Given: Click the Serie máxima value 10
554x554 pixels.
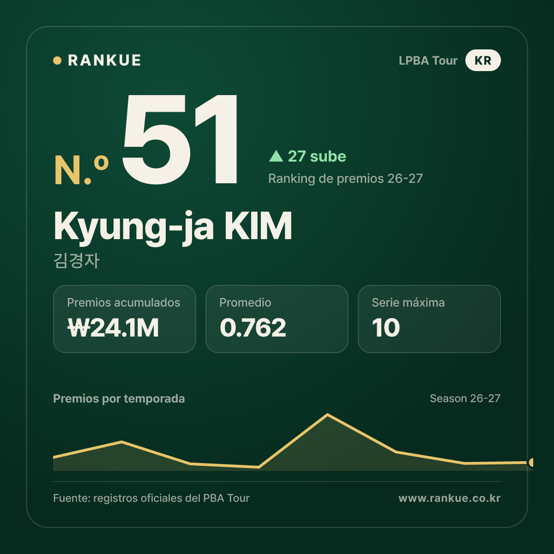Looking at the screenshot, I should [x=386, y=328].
